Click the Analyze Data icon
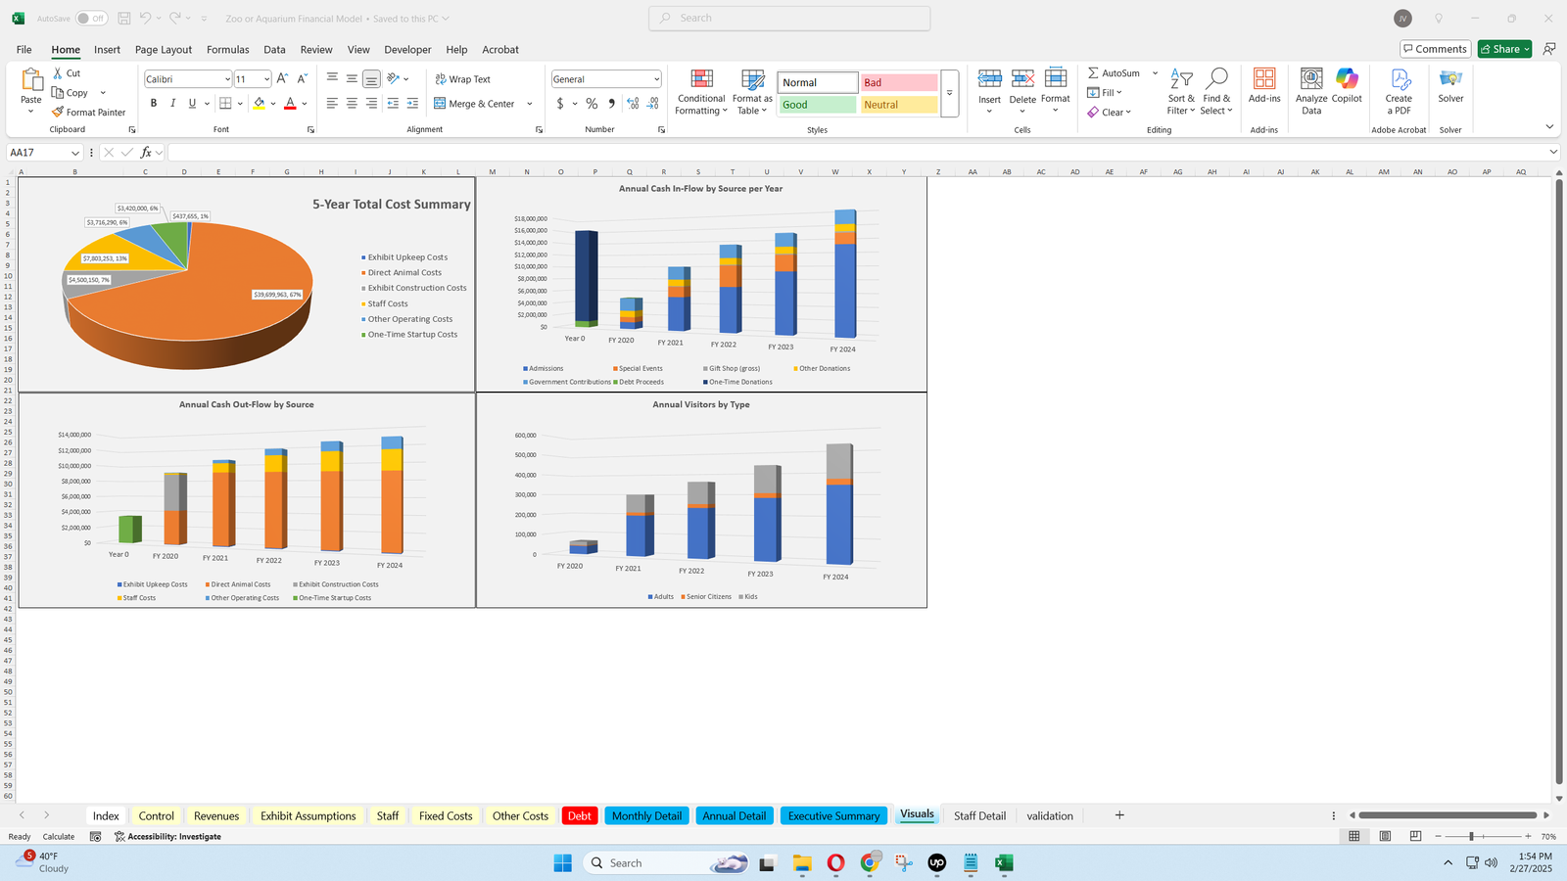Screen dimensions: 1567x881 click(1310, 92)
